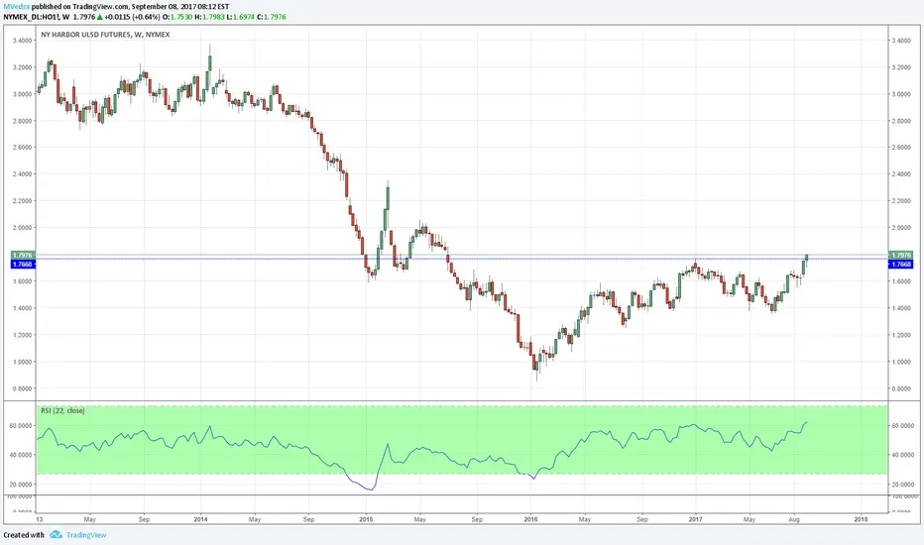Click the H:1.7983 high value
The image size is (924, 545).
click(x=209, y=17)
